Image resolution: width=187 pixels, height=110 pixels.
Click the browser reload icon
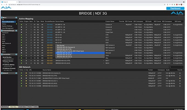6,5
